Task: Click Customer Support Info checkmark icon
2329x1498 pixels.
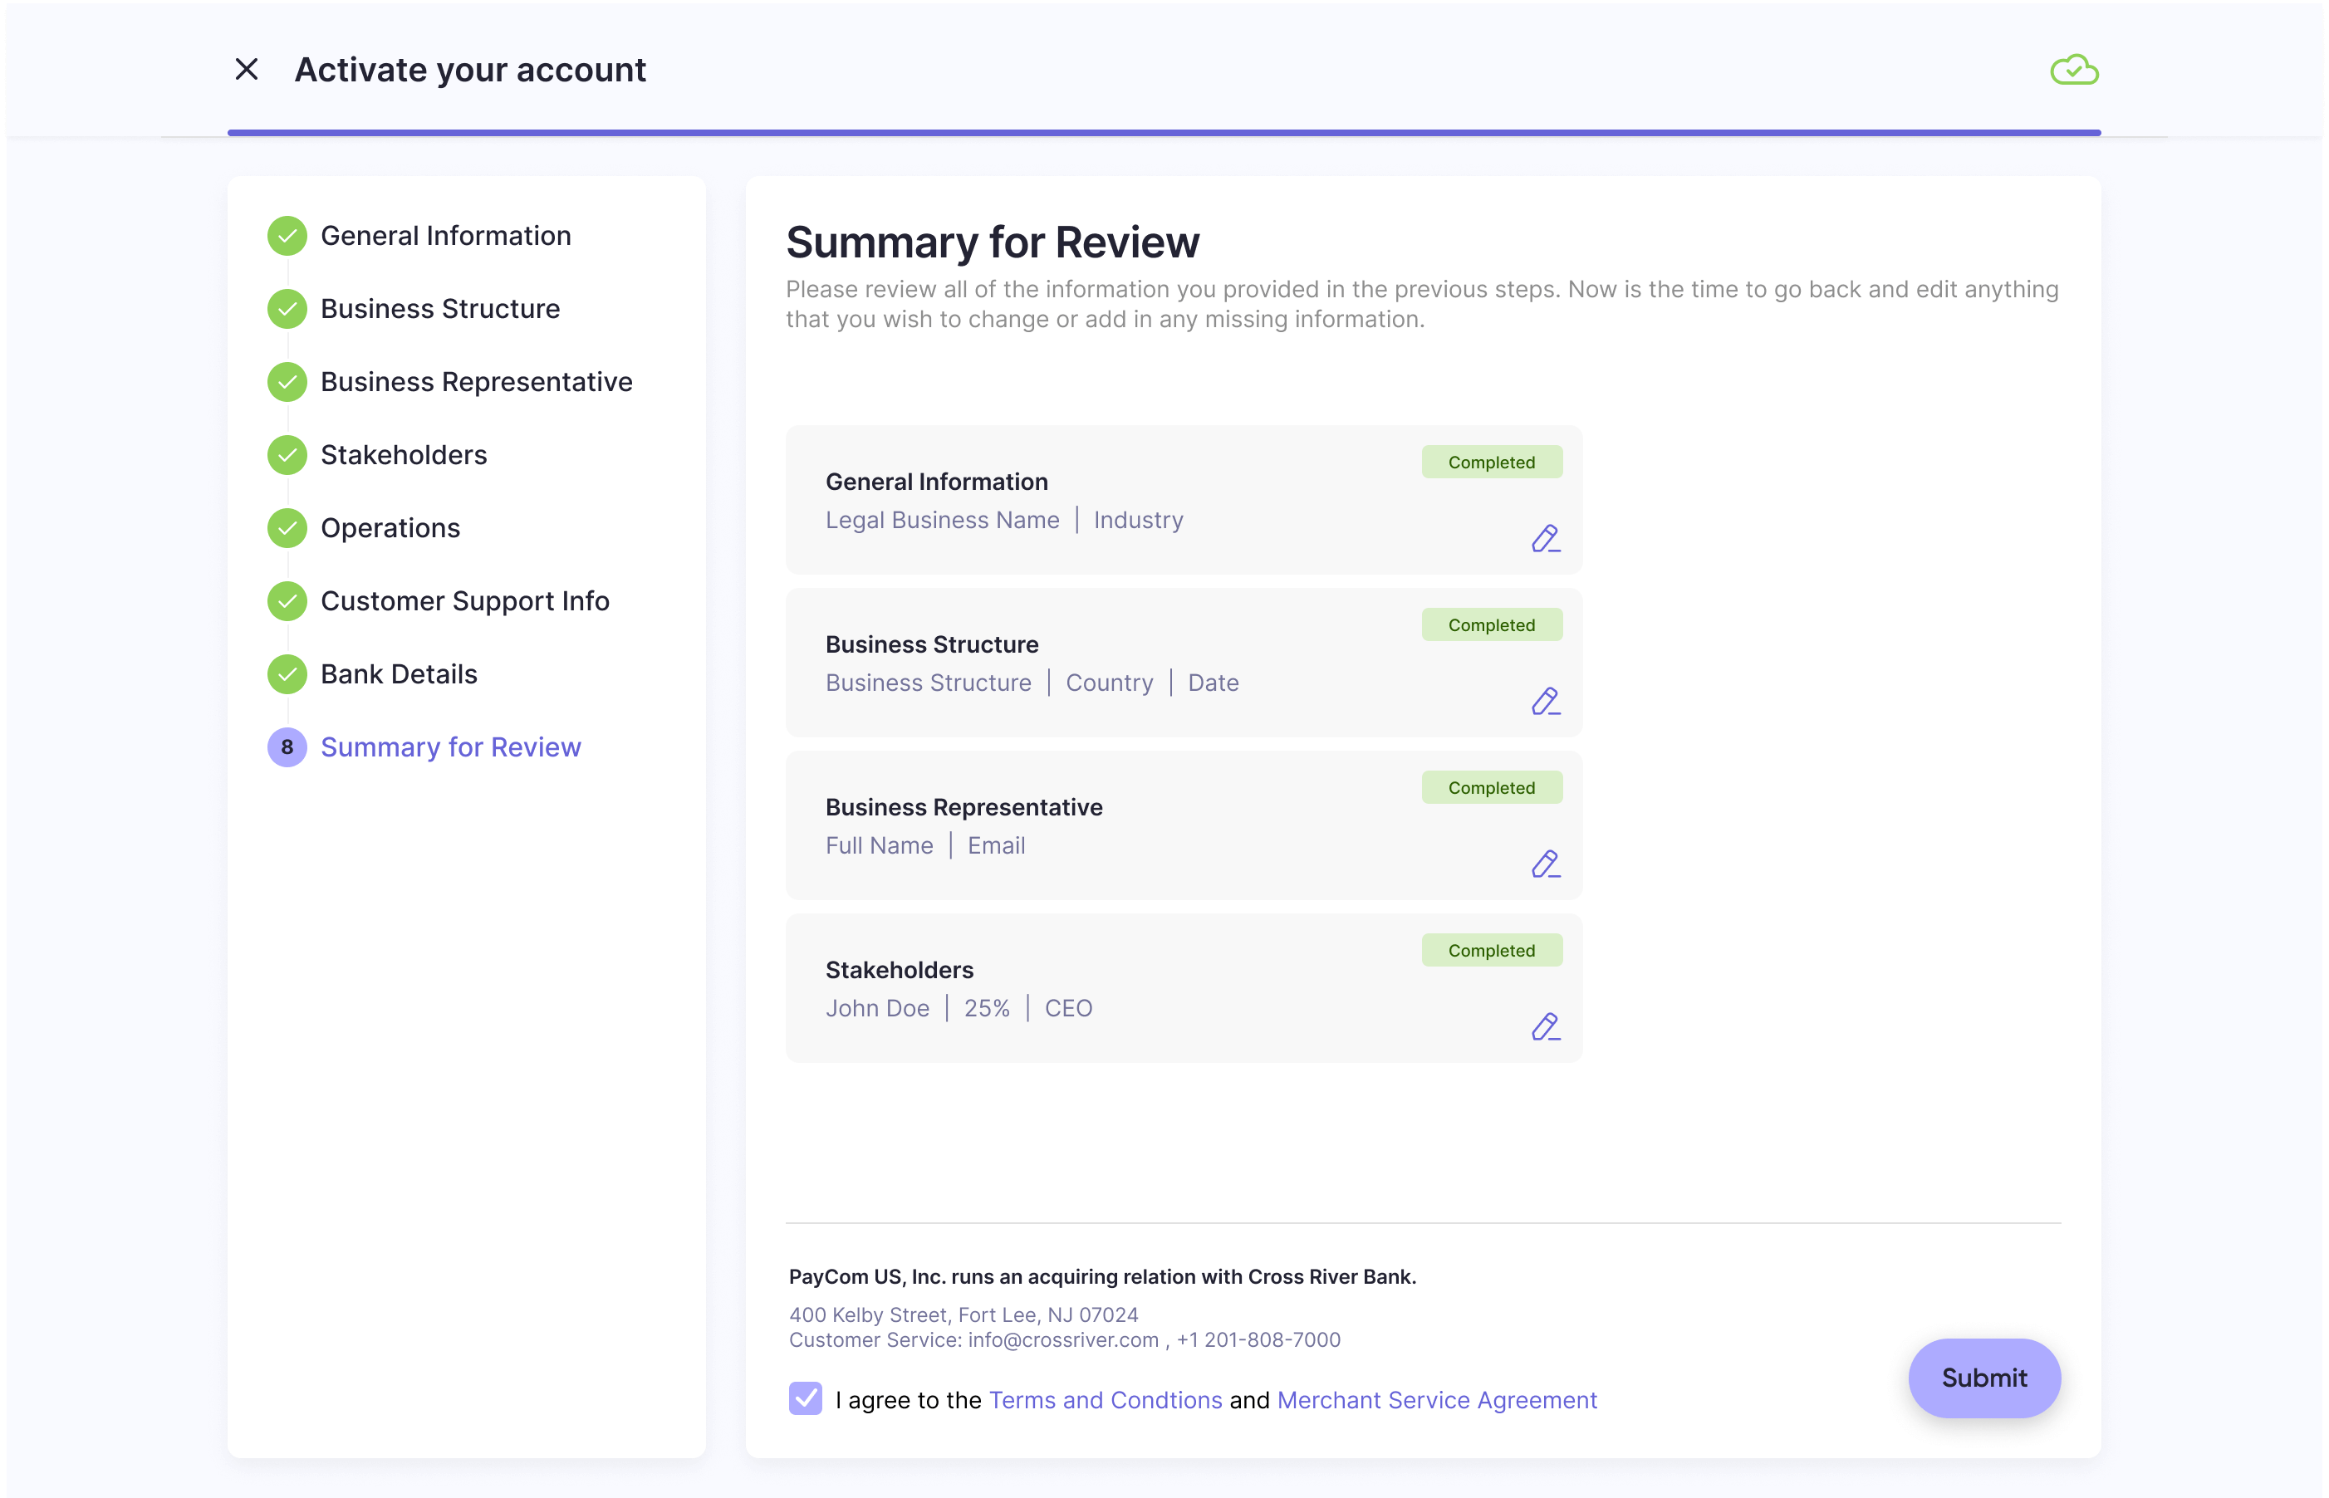Action: (287, 600)
